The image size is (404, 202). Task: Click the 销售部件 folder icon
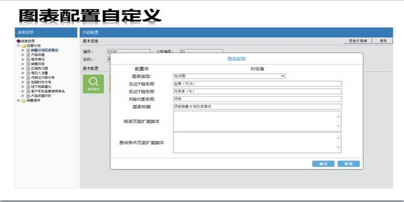point(23,100)
